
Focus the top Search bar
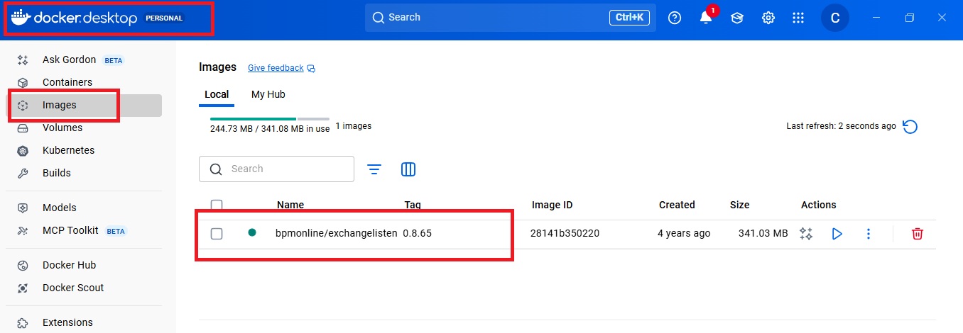pos(511,18)
